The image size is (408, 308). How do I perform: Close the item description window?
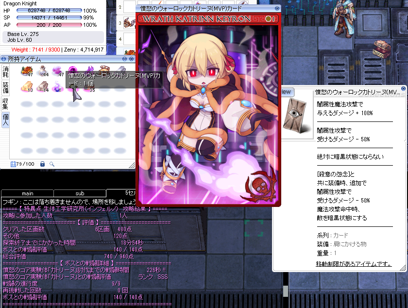click(x=403, y=89)
